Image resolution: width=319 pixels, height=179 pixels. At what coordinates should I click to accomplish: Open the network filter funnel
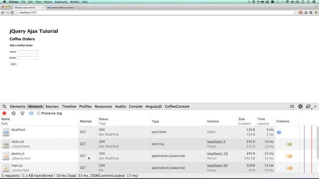pos(22,113)
